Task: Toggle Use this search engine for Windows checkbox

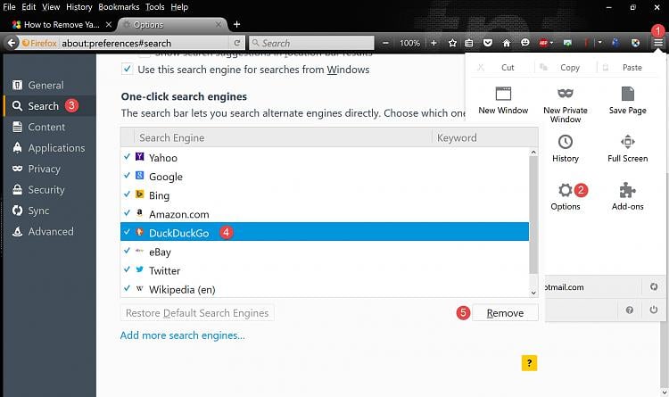Action: 128,70
